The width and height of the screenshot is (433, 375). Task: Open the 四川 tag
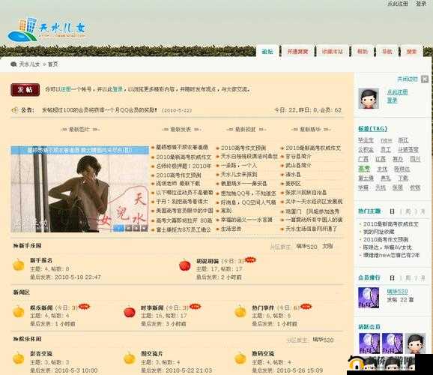coord(415,159)
